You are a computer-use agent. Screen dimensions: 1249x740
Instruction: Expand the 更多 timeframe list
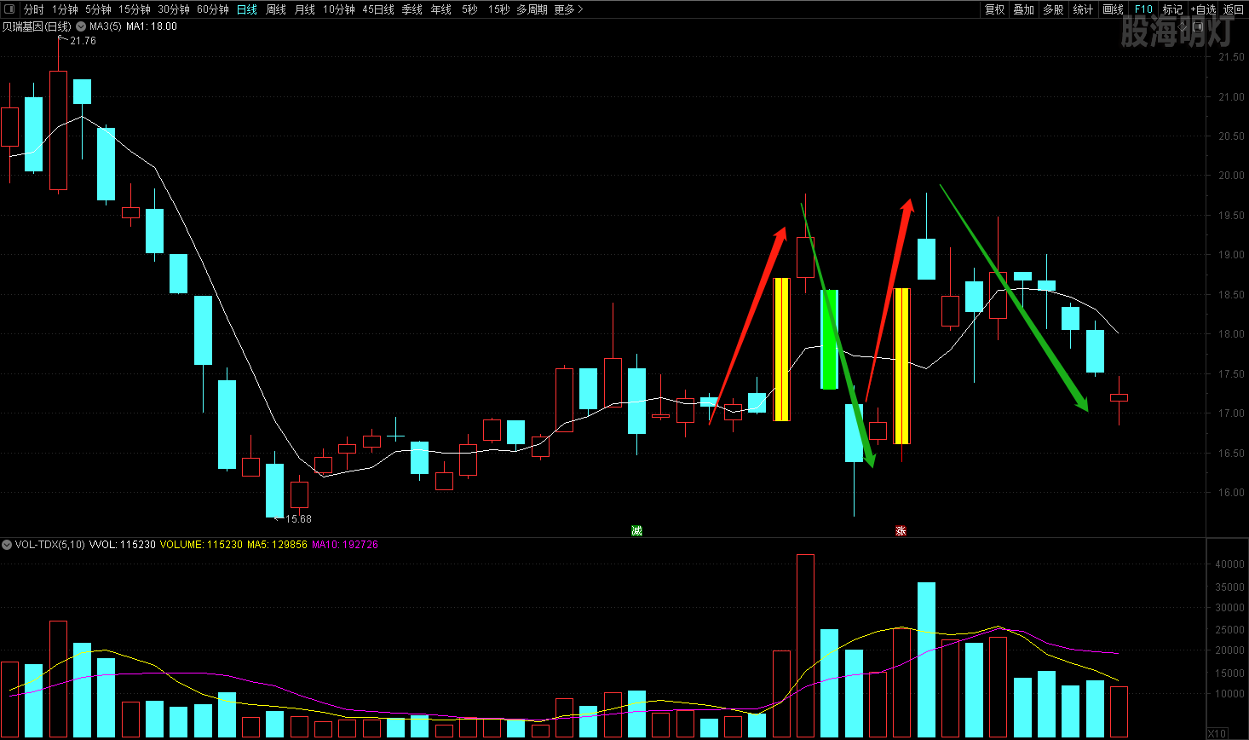(x=568, y=9)
